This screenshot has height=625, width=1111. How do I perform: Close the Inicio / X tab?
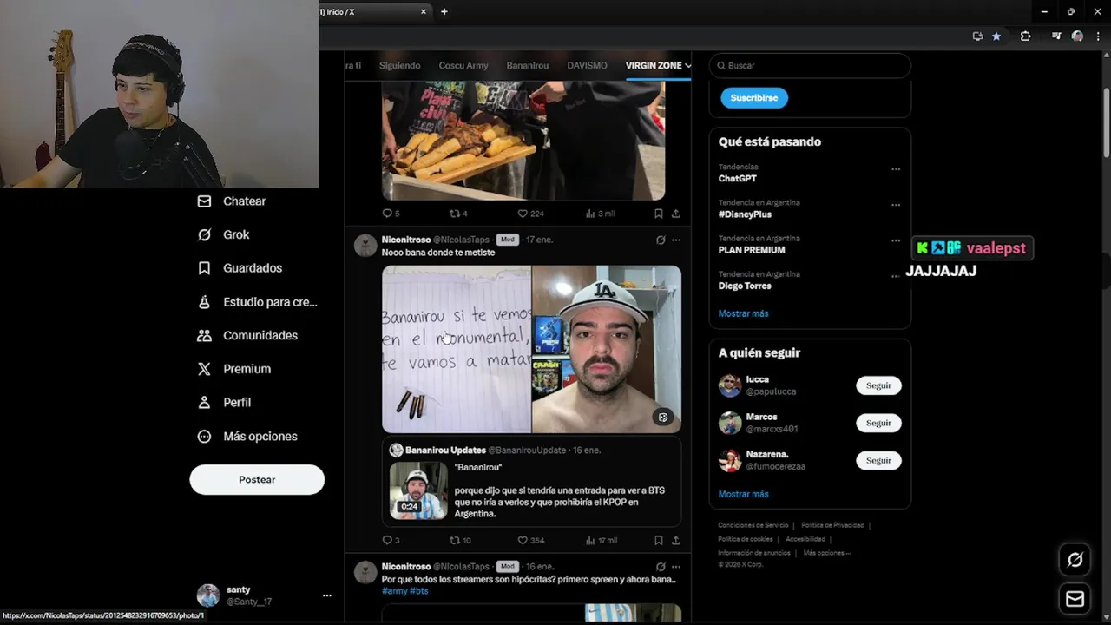pyautogui.click(x=424, y=11)
